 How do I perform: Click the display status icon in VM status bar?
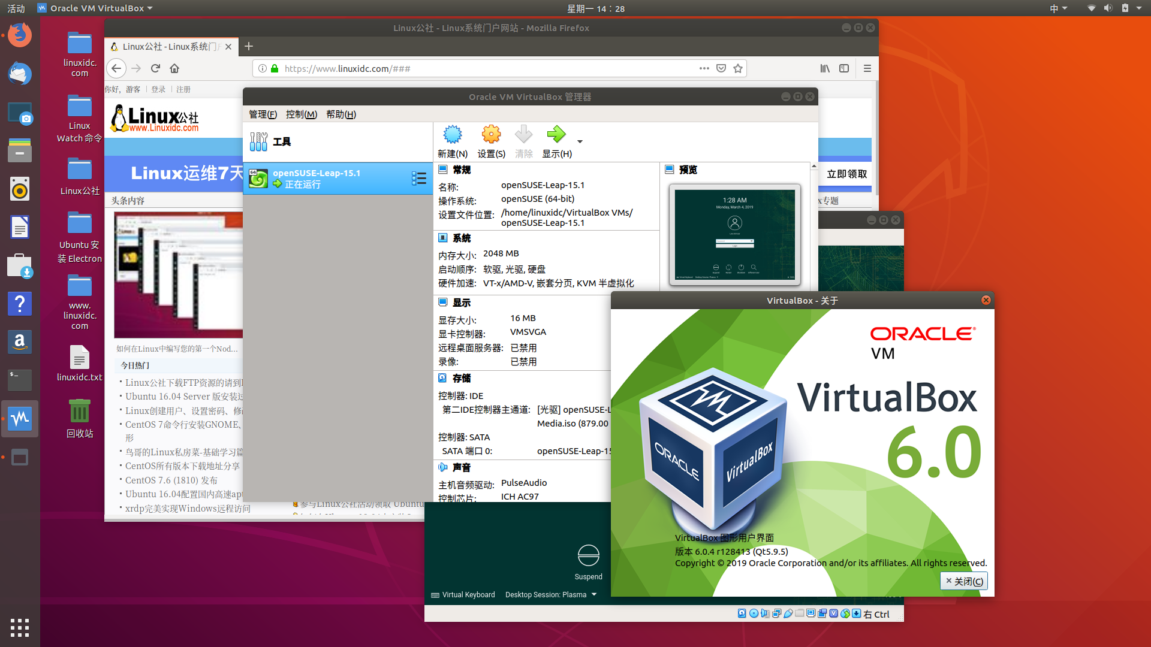point(810,613)
